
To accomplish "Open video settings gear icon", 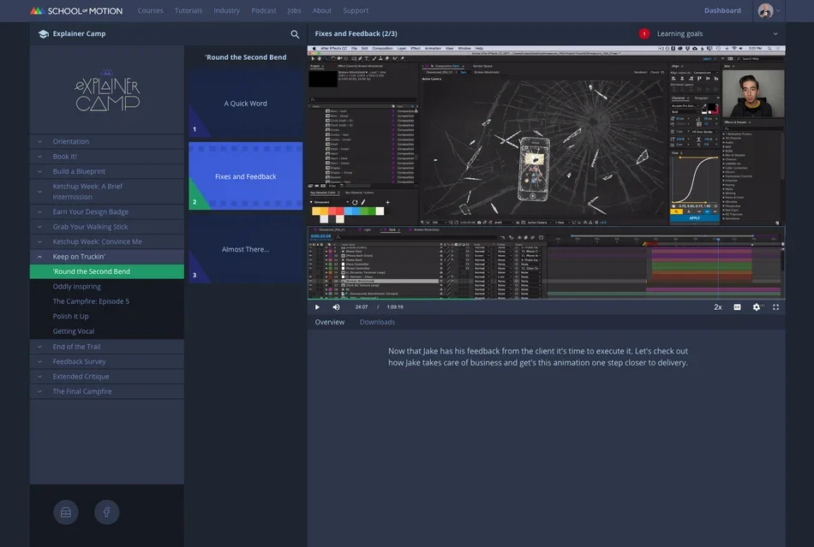I will [x=757, y=307].
